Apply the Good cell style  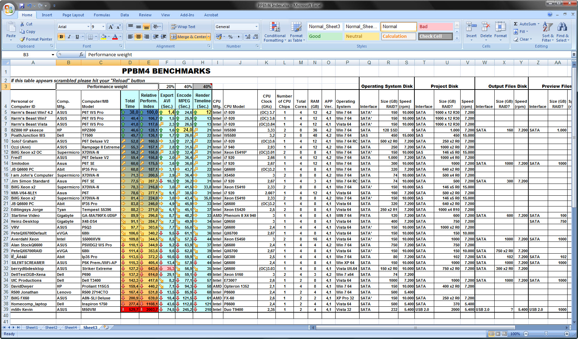(x=324, y=36)
